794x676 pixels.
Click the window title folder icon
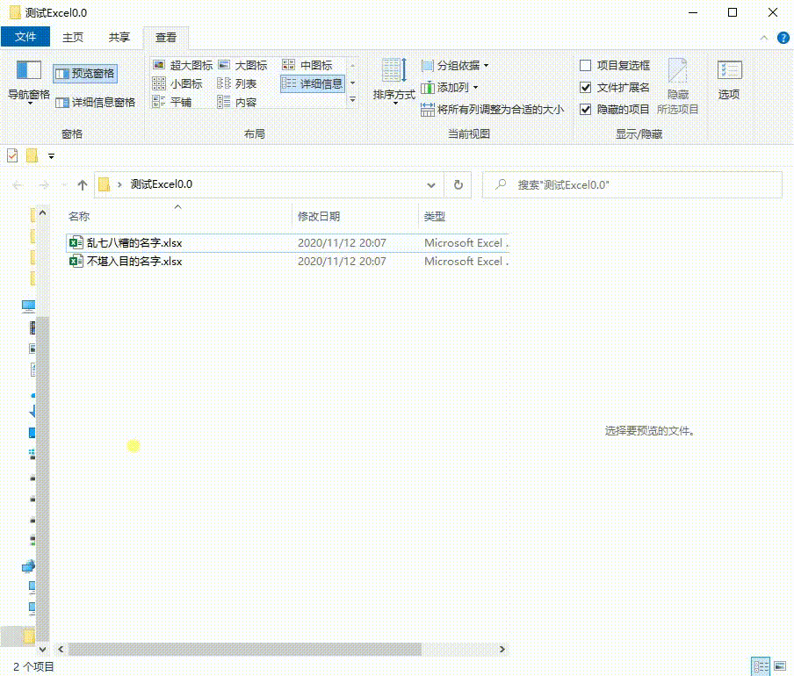(x=15, y=12)
